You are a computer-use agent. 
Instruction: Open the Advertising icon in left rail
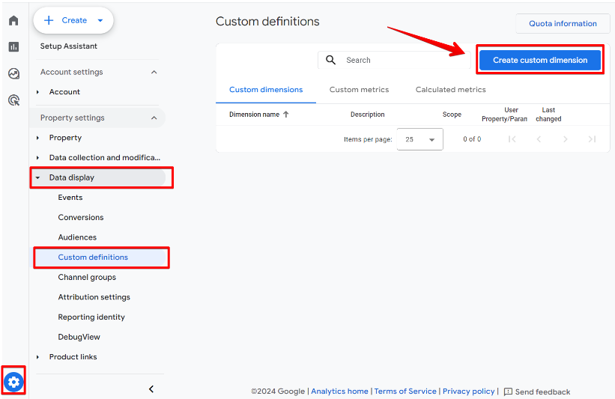coord(13,100)
